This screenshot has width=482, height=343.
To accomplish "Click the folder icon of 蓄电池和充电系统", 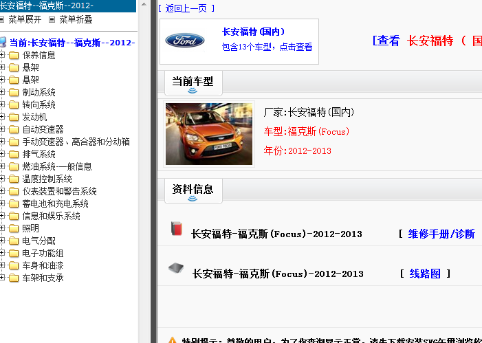I will click(14, 203).
